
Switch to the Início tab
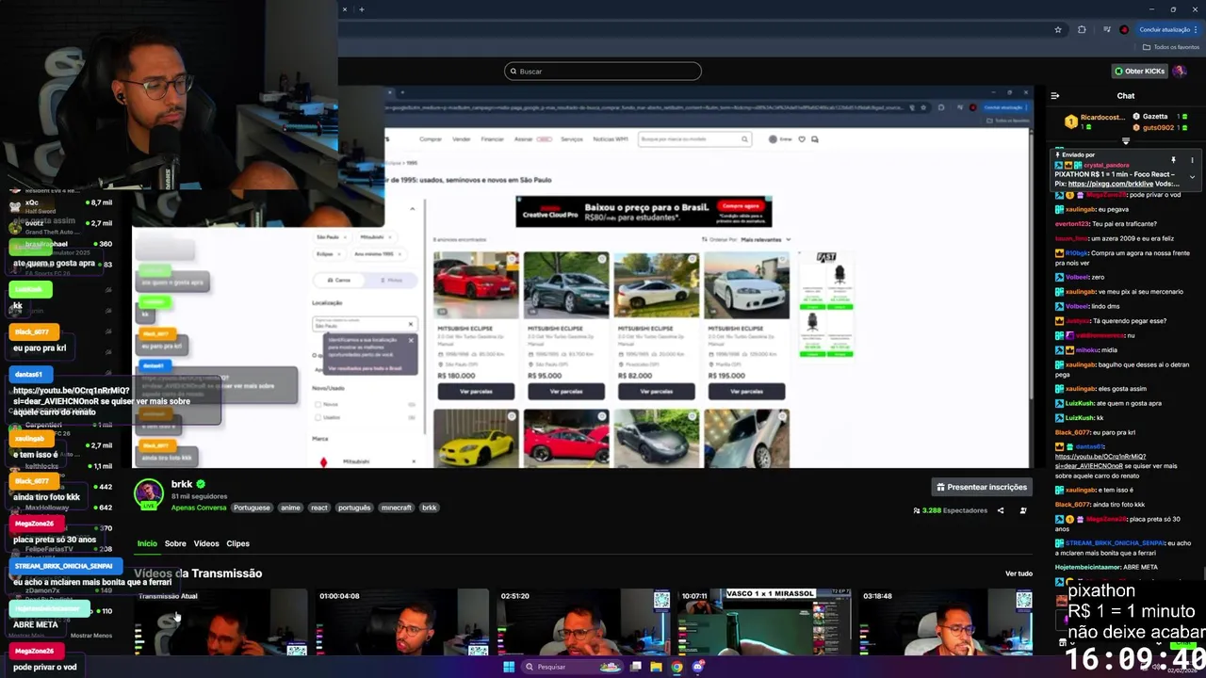point(147,543)
